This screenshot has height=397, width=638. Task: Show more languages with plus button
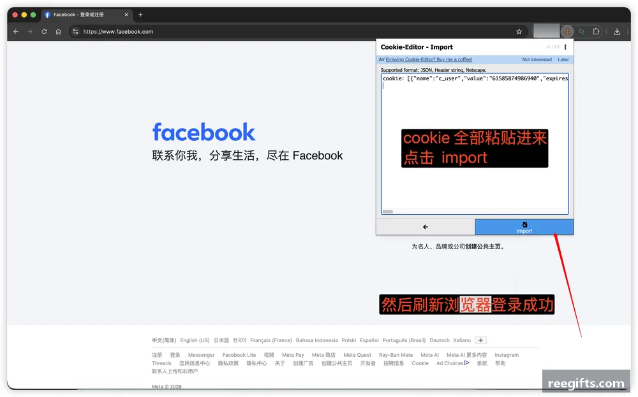[x=480, y=340]
